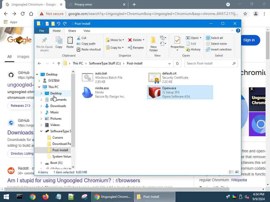Click the Cut scissors icon in ribbon
This screenshot has width=270, height=202.
79,38
